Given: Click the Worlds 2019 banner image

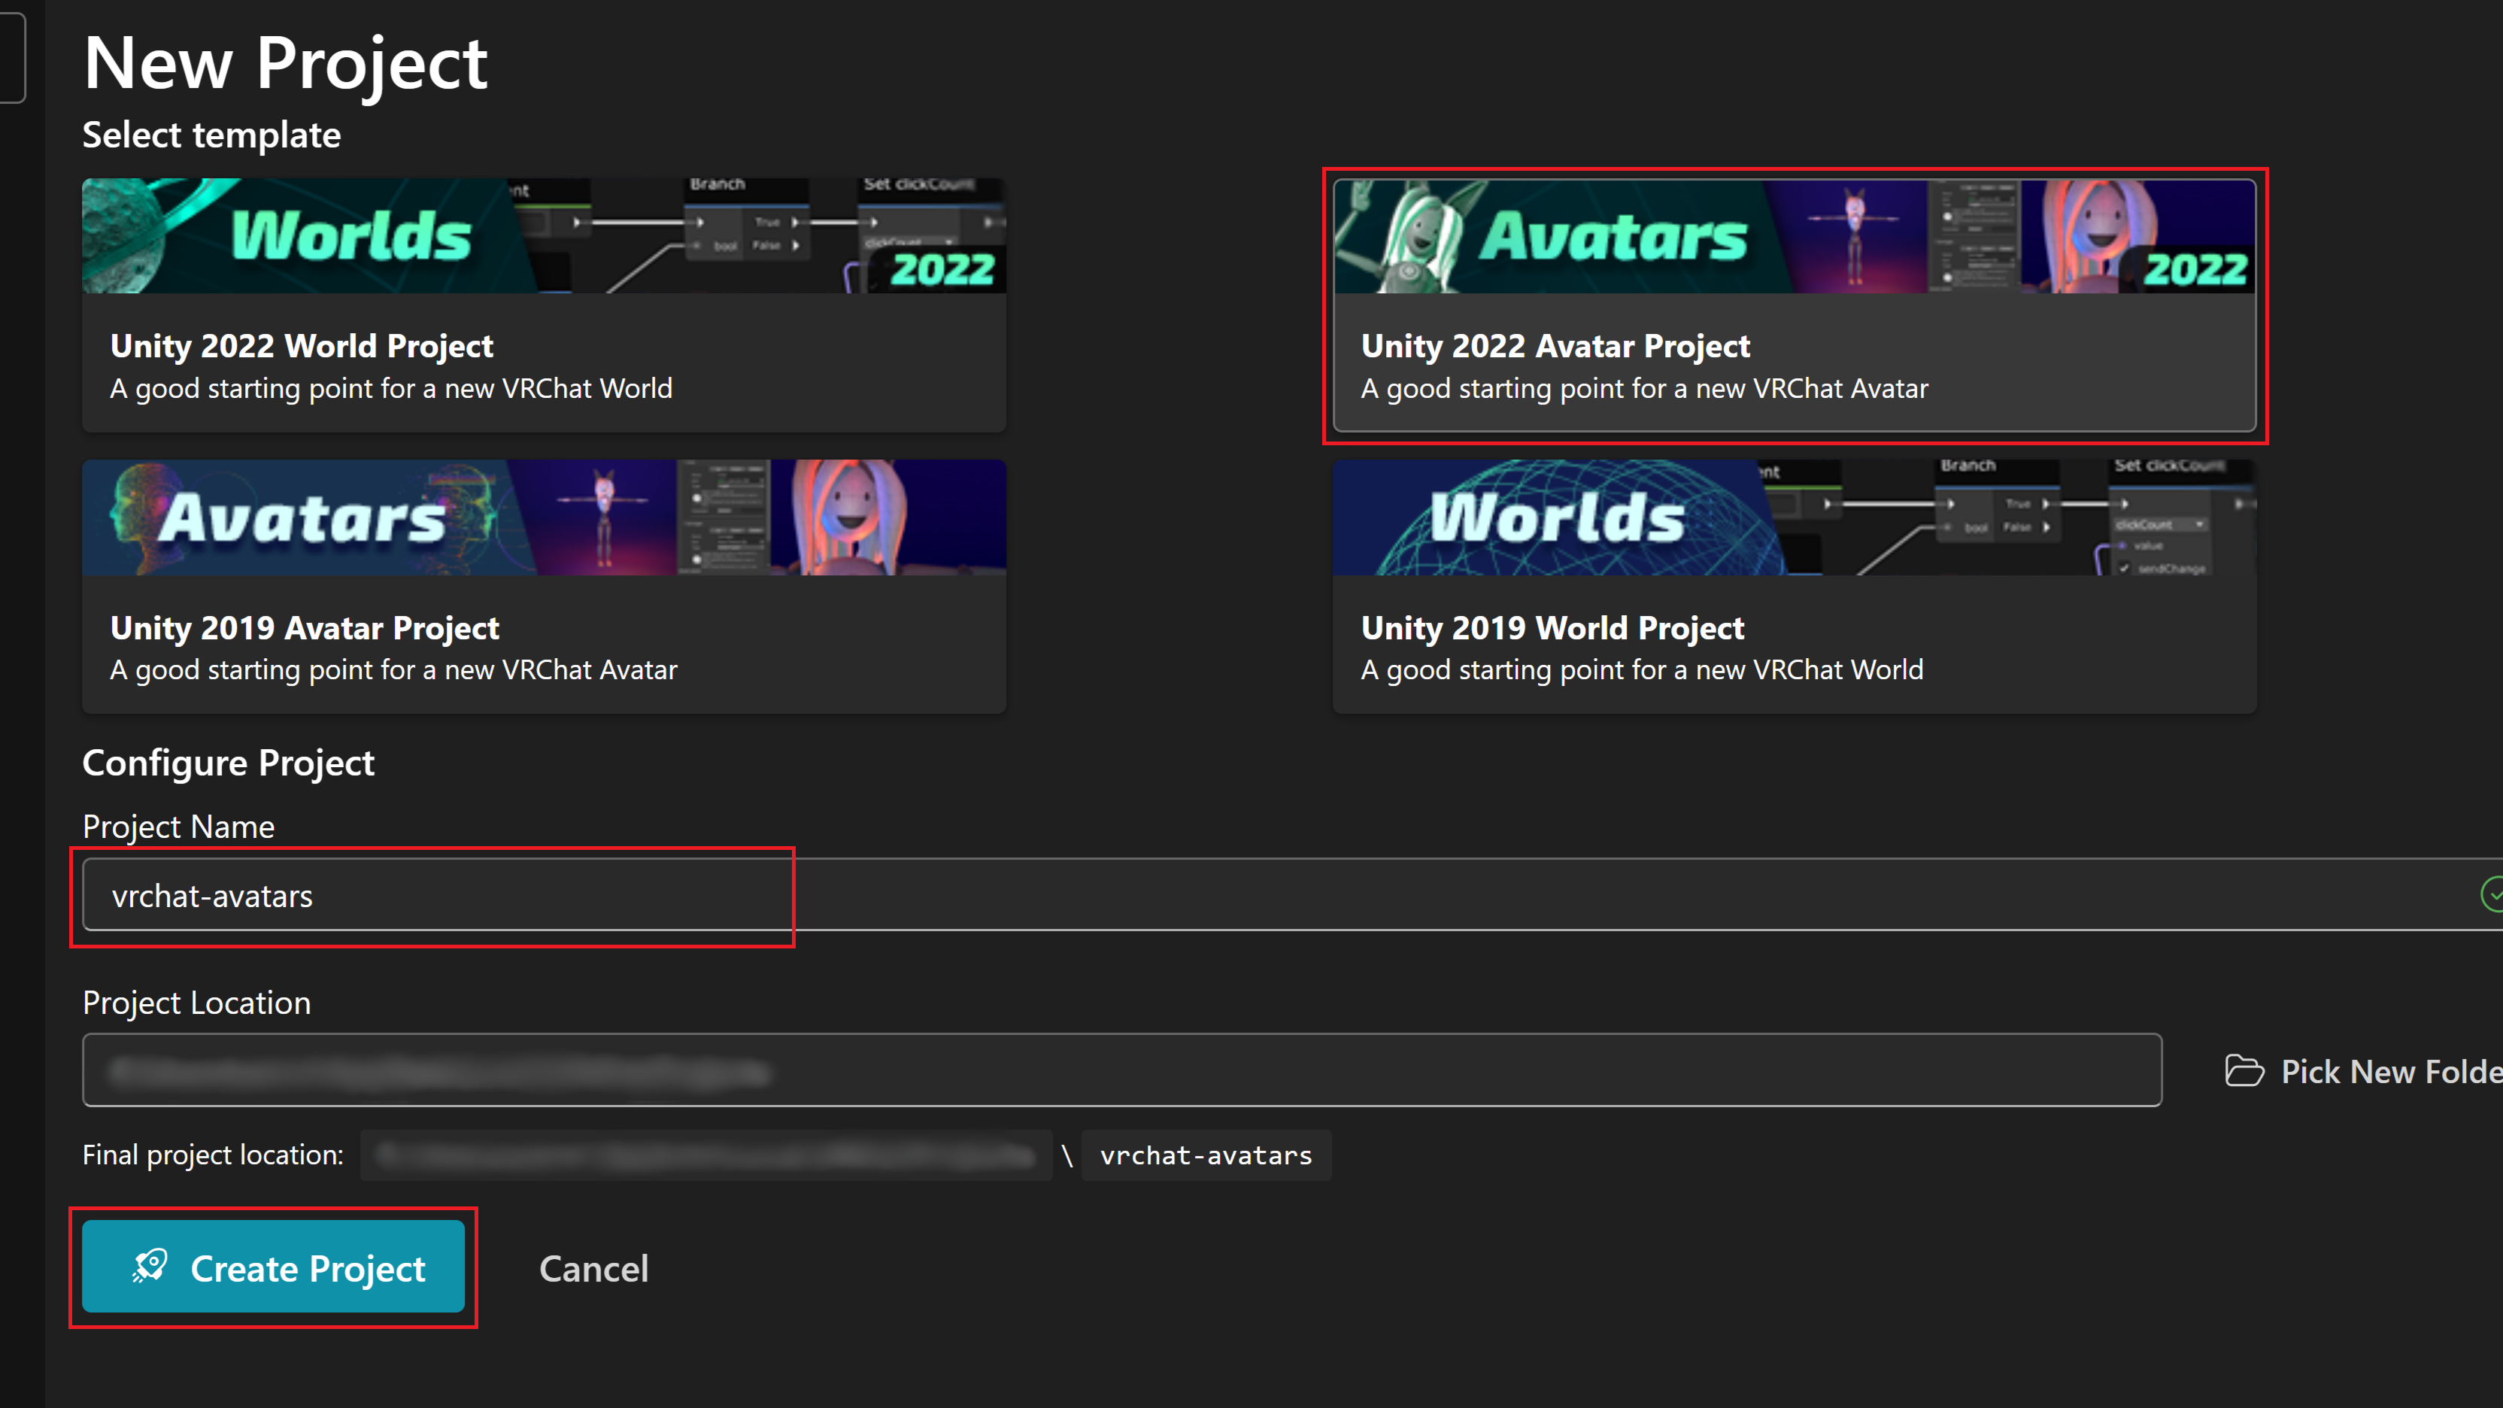Looking at the screenshot, I should (x=1794, y=518).
